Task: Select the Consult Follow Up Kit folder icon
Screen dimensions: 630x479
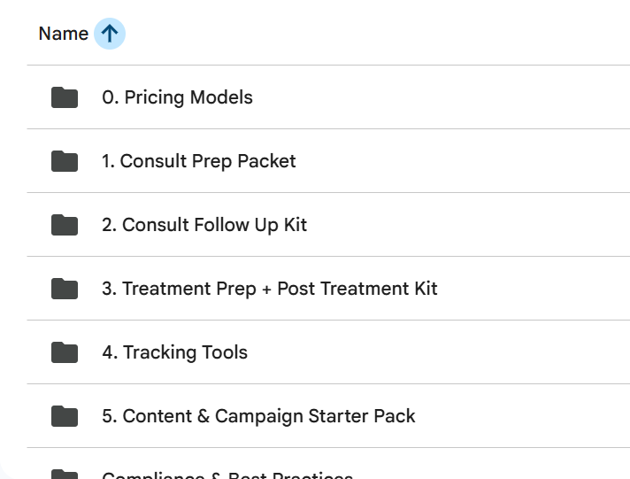Action: pyautogui.click(x=65, y=225)
